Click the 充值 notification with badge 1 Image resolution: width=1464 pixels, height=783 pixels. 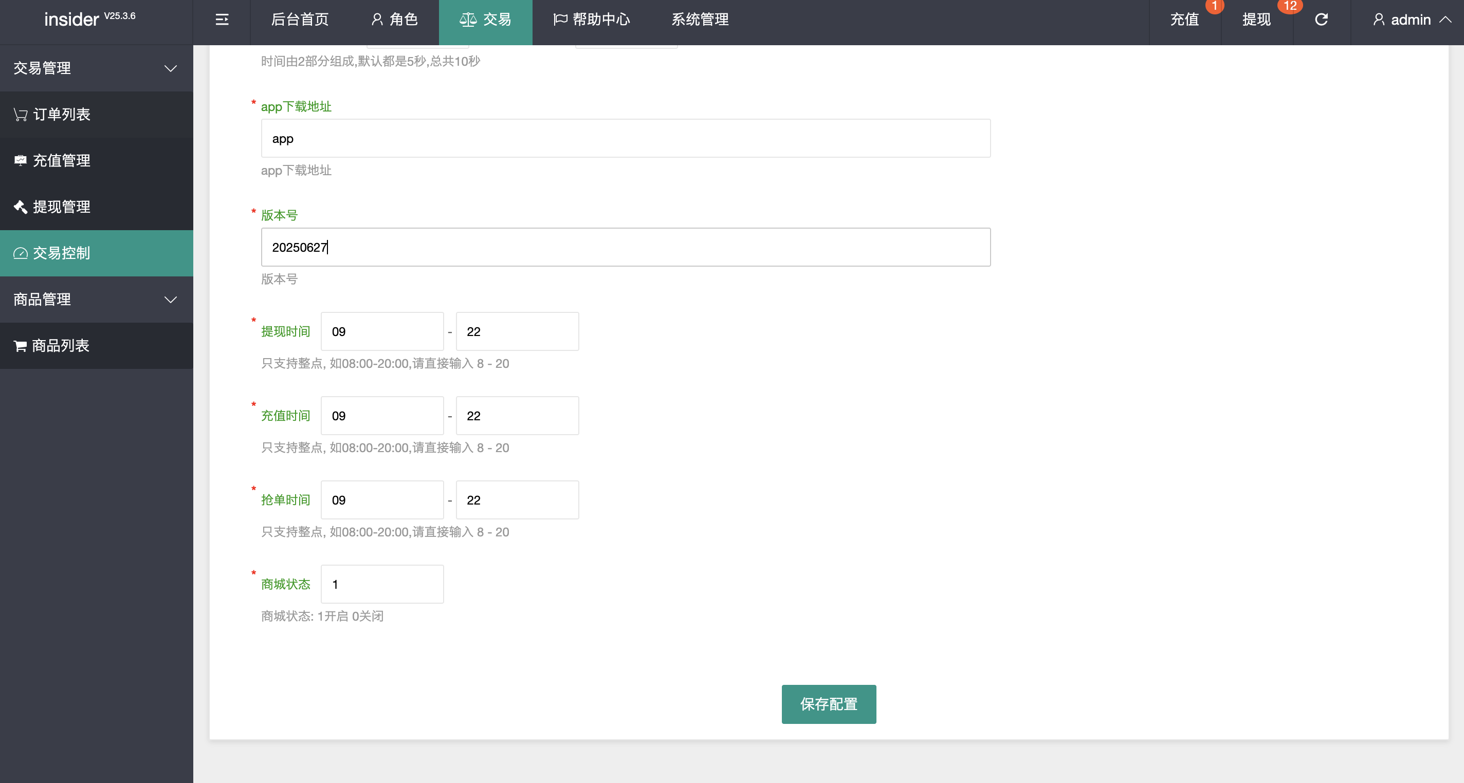tap(1184, 20)
